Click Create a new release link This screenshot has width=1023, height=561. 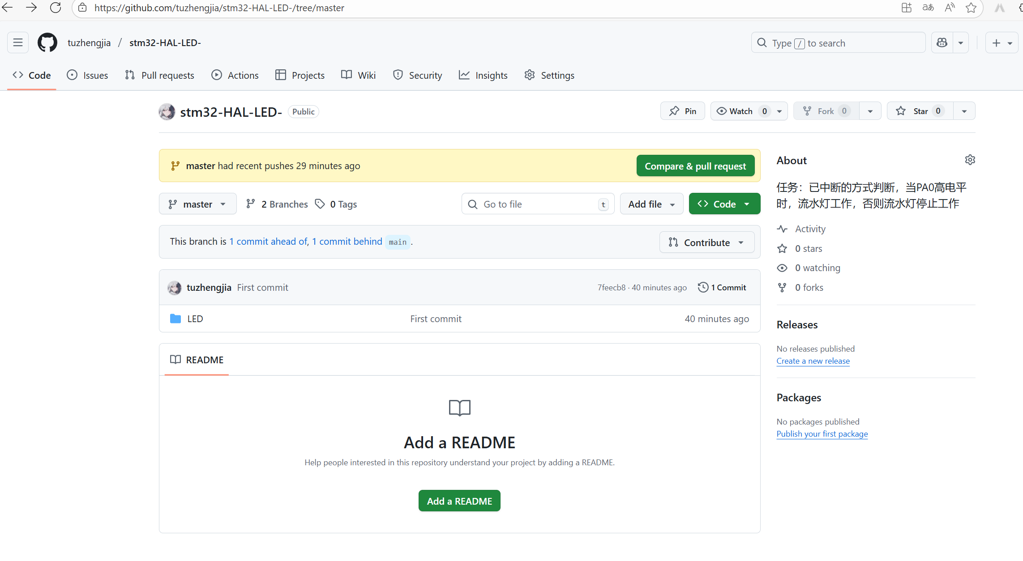(x=813, y=361)
